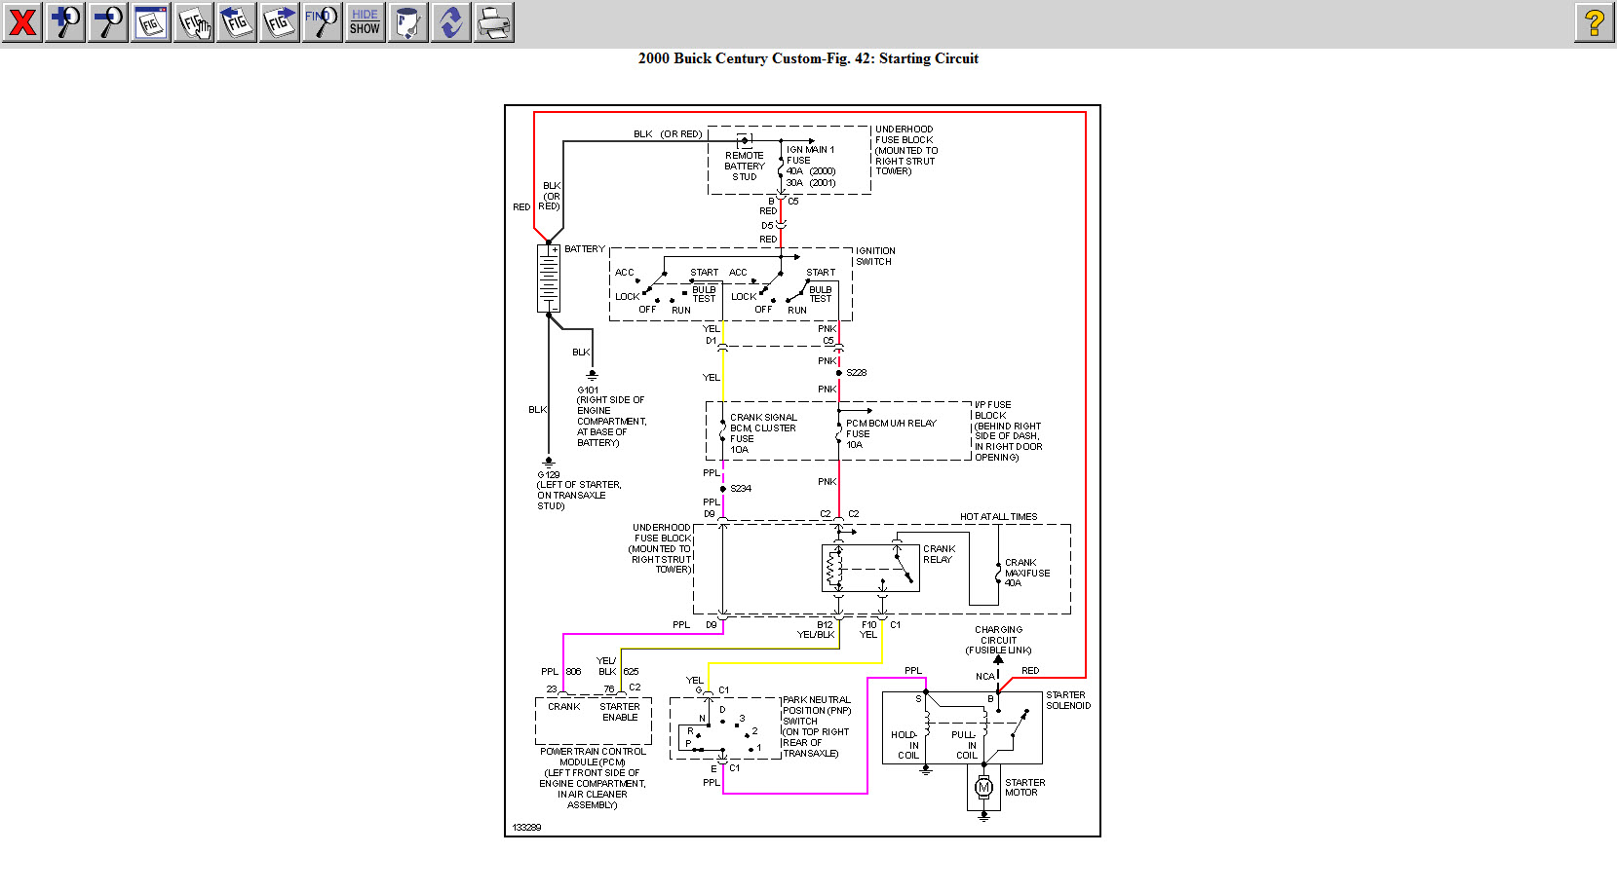Click the STARTER MOTOR label
Viewport: 1617px width, 892px height.
pos(1024,788)
